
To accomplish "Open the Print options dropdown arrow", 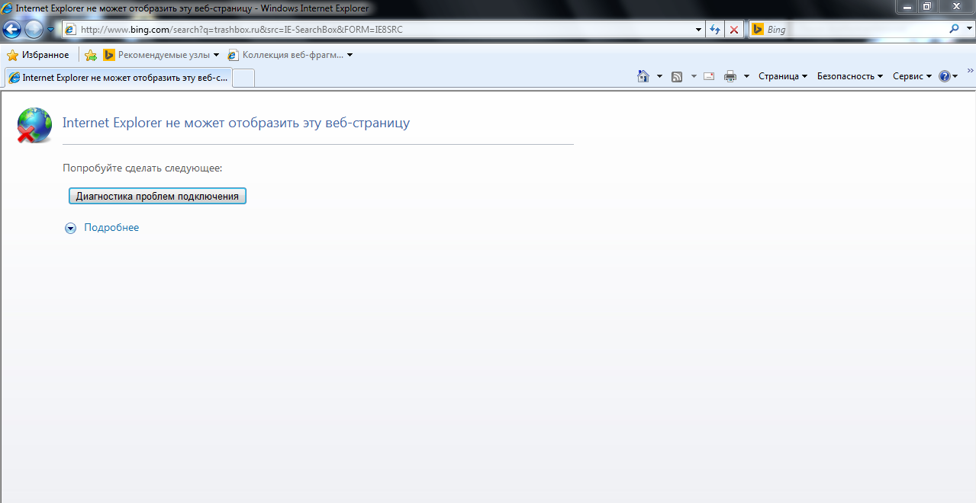I will point(746,76).
